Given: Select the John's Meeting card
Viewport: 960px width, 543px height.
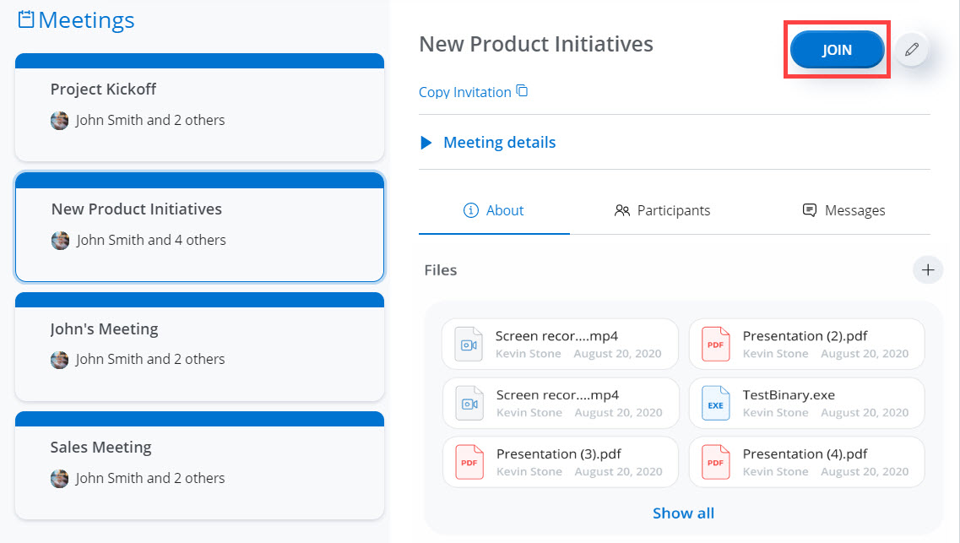Looking at the screenshot, I should tap(199, 345).
